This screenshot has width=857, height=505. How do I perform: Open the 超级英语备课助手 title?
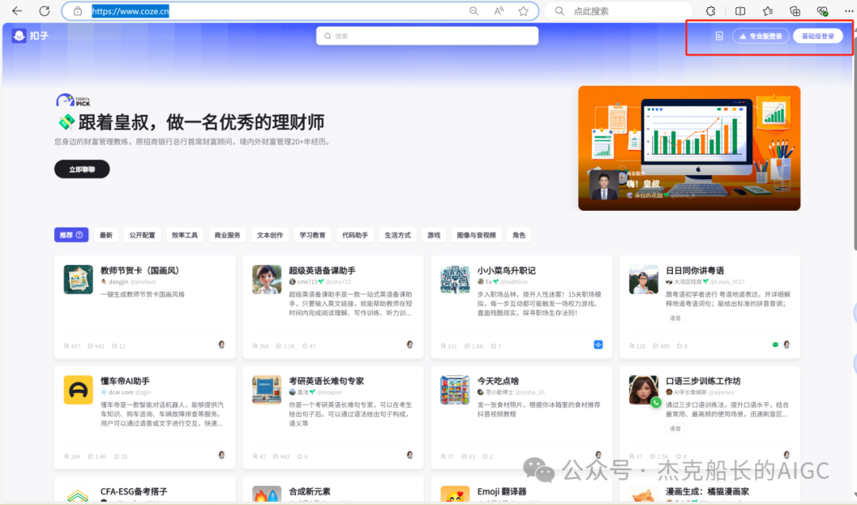pos(322,270)
